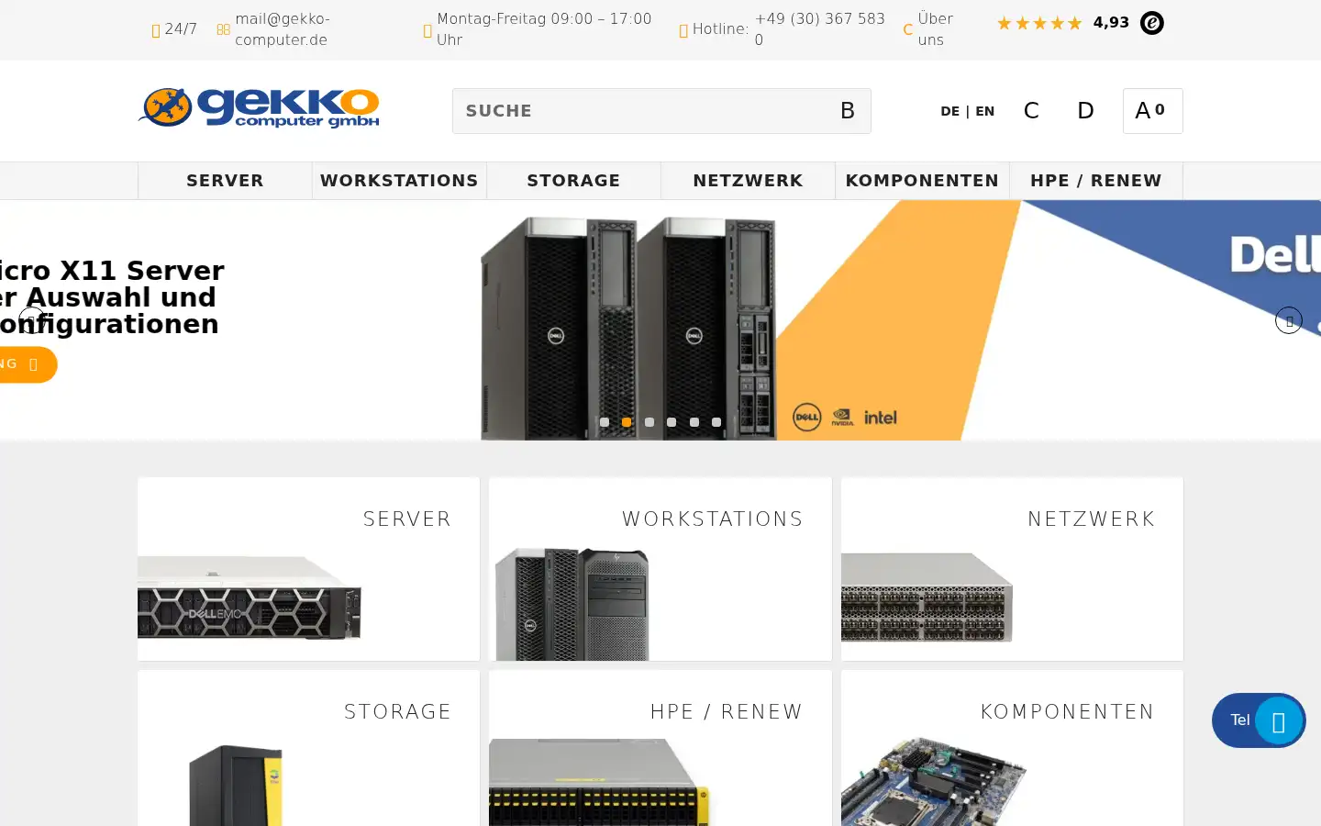Switch language to DE
Viewport: 1321px width, 826px height.
(950, 111)
